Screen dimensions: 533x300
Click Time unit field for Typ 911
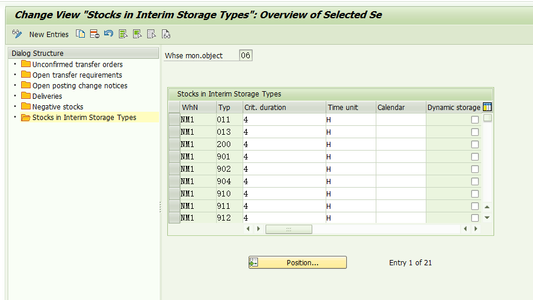[351, 206]
